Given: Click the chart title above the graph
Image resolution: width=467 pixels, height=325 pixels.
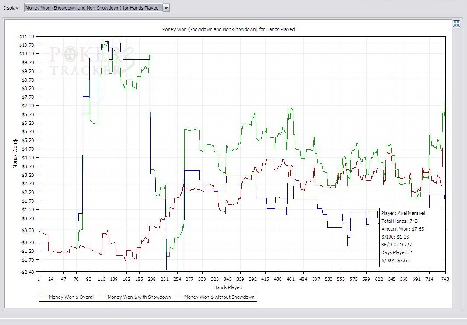Looking at the screenshot, I should tap(228, 29).
